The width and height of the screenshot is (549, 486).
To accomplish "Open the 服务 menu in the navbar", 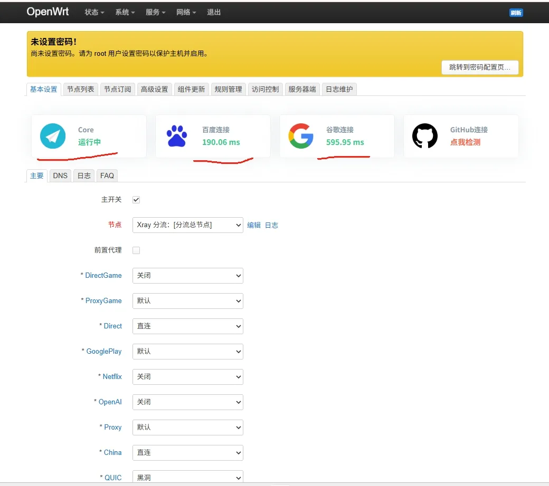I will pyautogui.click(x=155, y=12).
